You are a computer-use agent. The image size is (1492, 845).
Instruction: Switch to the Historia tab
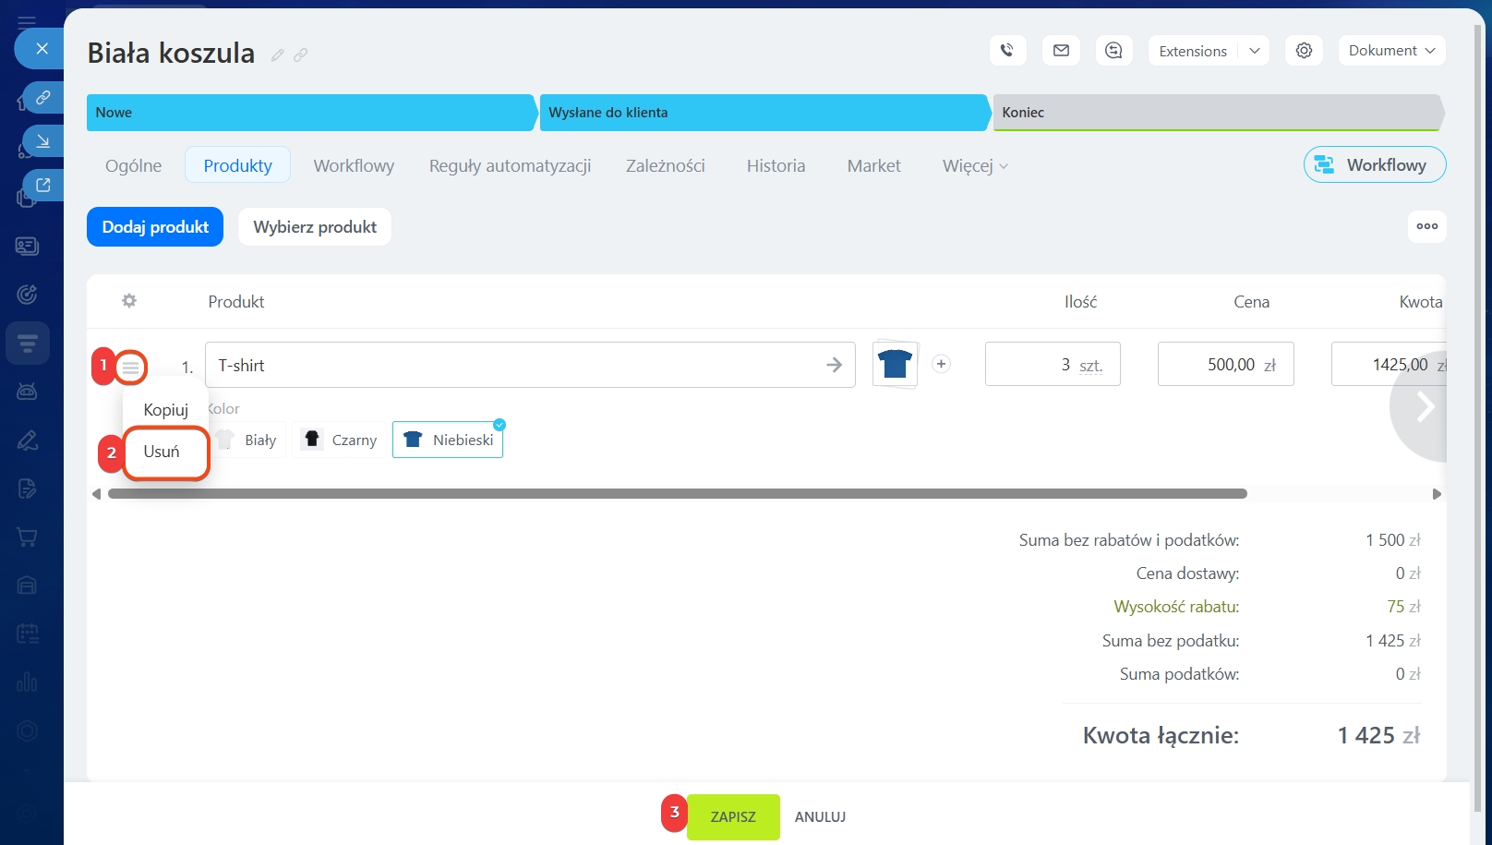[776, 166]
